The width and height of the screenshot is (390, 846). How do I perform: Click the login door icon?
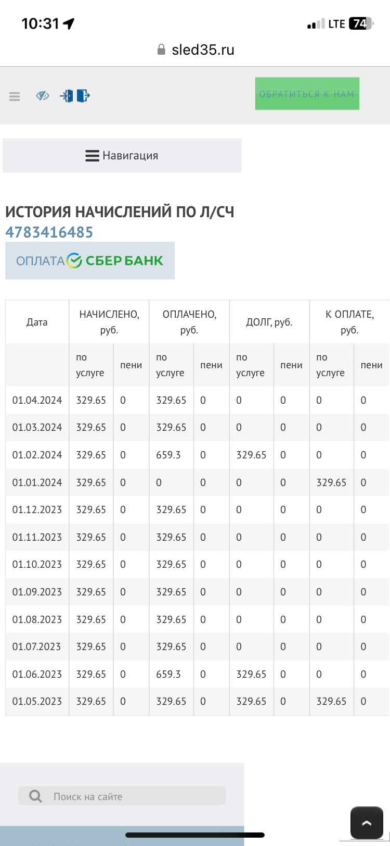[x=66, y=96]
